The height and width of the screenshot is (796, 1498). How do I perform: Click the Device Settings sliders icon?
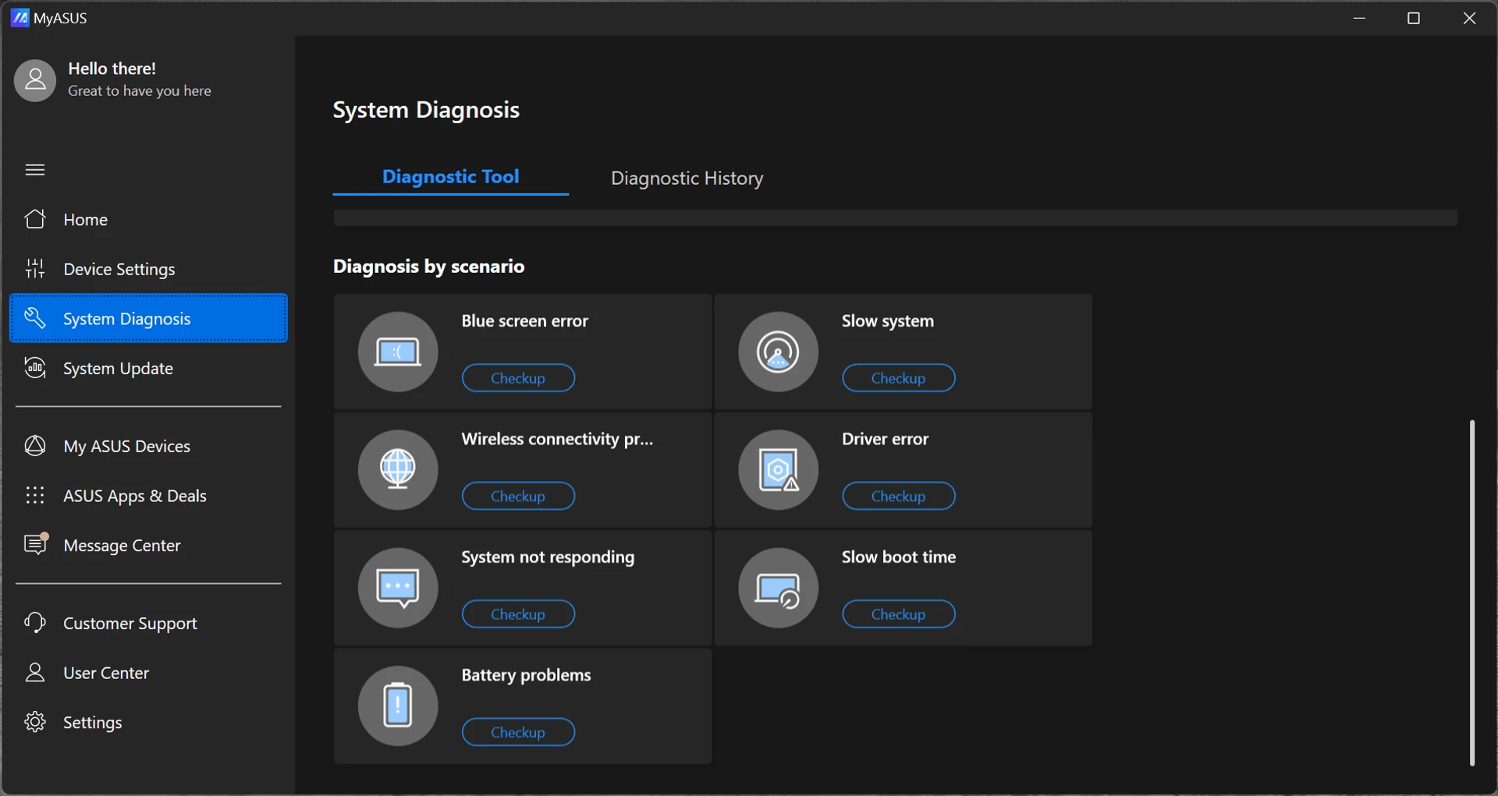click(x=35, y=269)
